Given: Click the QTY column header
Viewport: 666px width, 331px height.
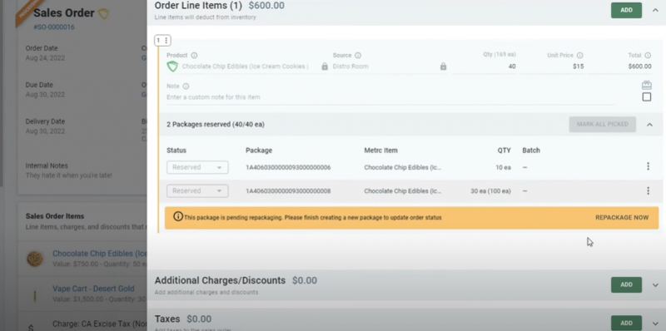Looking at the screenshot, I should point(504,151).
